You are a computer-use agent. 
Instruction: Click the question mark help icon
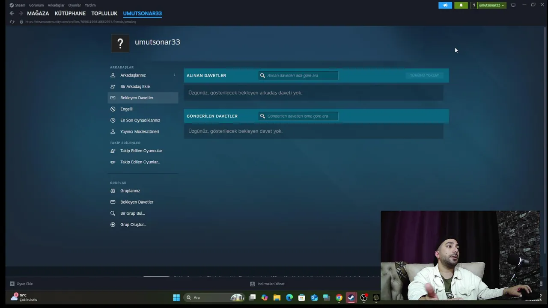[x=474, y=5]
